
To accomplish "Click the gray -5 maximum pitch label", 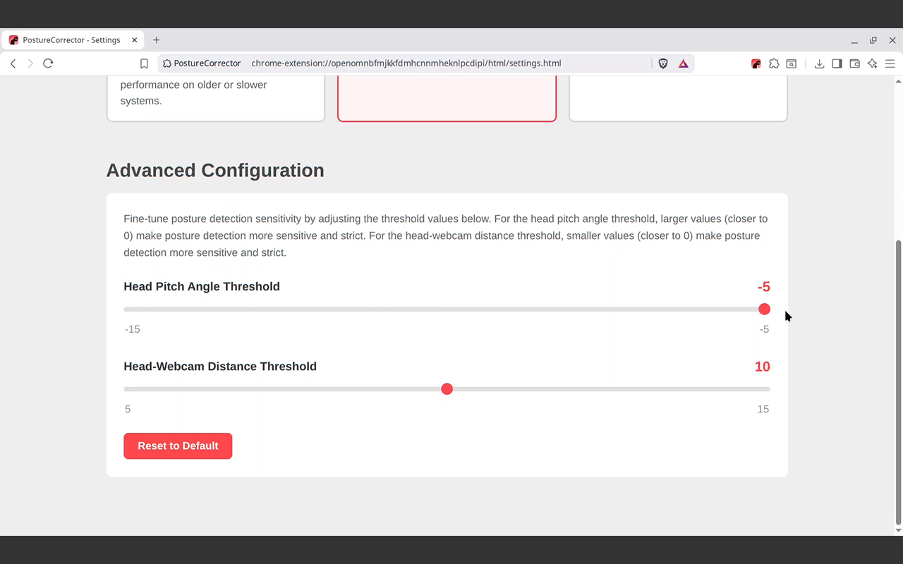I will point(764,329).
